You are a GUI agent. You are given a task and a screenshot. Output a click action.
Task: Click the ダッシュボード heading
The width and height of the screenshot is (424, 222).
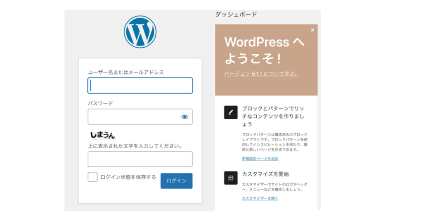pos(236,14)
